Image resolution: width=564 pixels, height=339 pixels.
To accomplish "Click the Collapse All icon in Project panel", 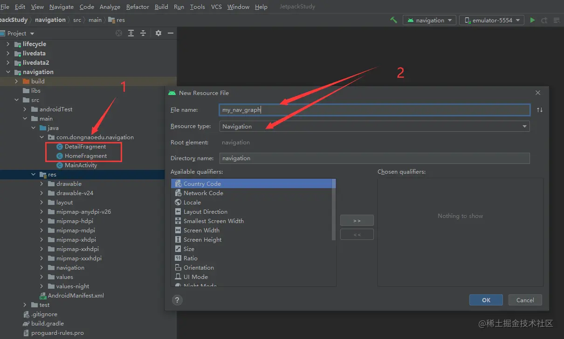I will (143, 33).
